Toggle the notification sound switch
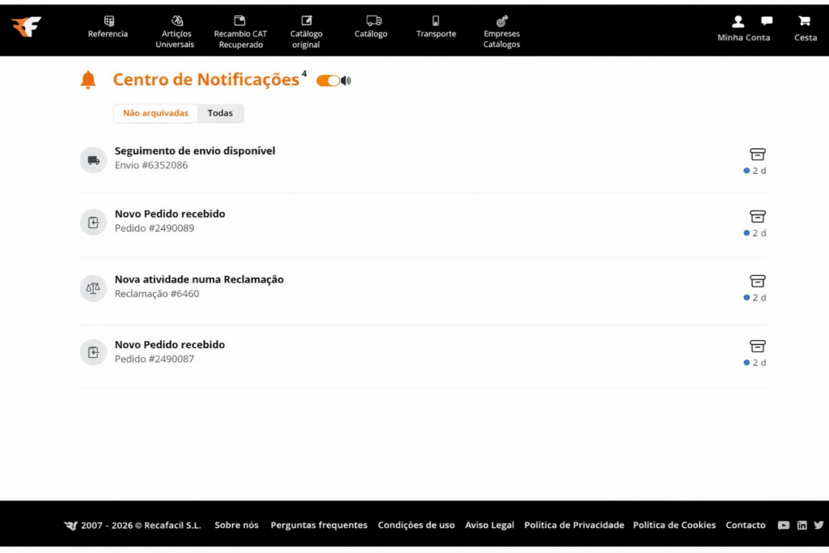This screenshot has width=829, height=553. [x=328, y=80]
